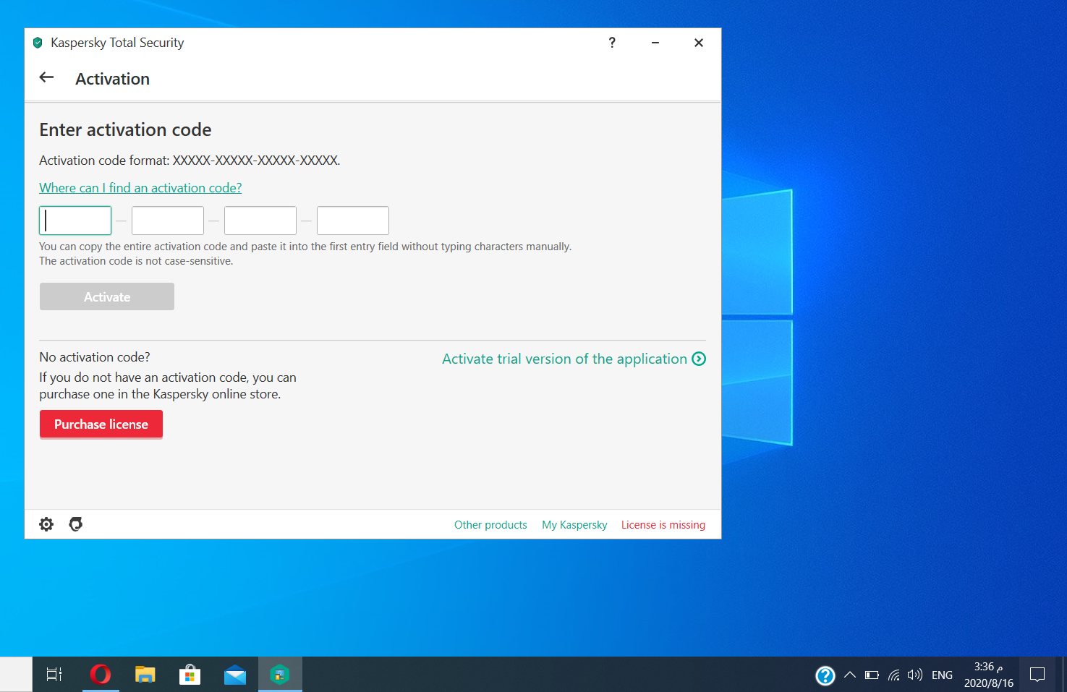
Task: Open the Action Center notification icon
Action: (1037, 675)
